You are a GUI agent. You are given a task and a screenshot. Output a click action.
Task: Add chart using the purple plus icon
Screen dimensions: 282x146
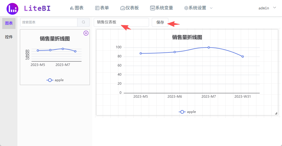click(x=86, y=33)
